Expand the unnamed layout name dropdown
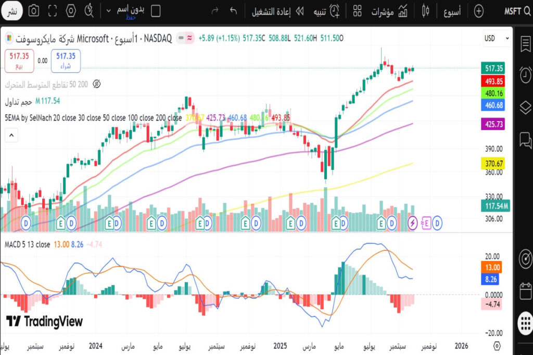The image size is (533, 355). coord(108,10)
